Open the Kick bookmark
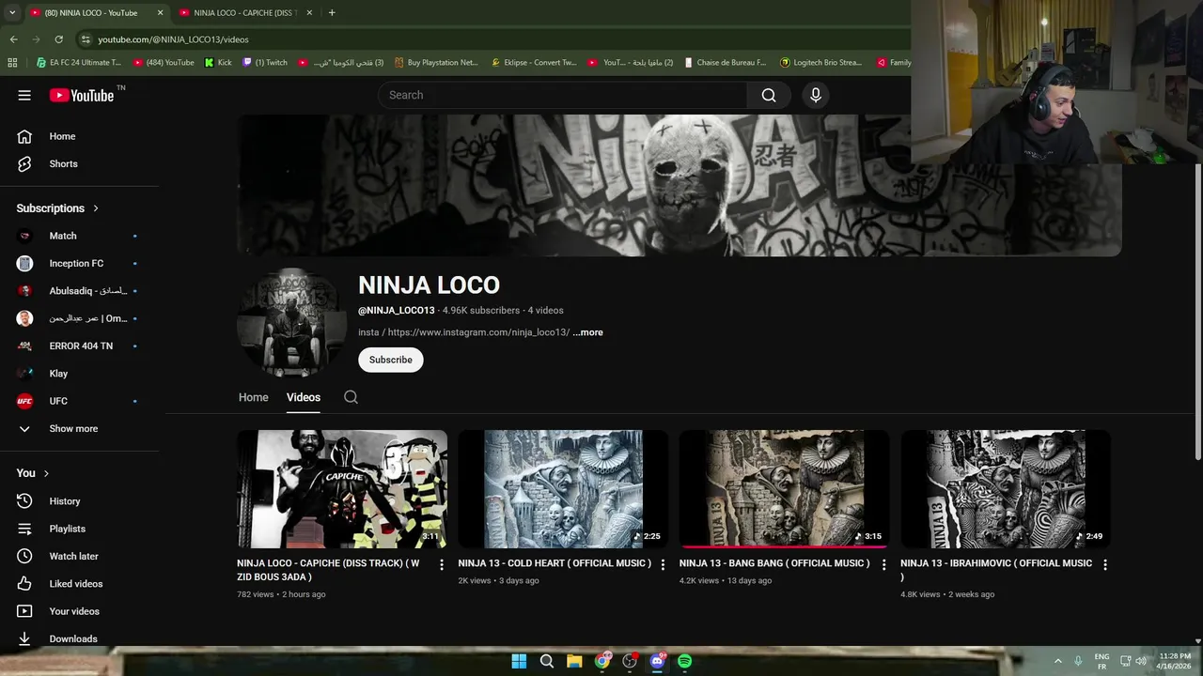The height and width of the screenshot is (676, 1203). click(x=218, y=63)
